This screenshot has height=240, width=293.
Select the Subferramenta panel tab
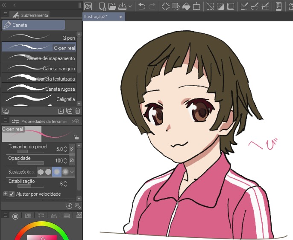click(30, 15)
